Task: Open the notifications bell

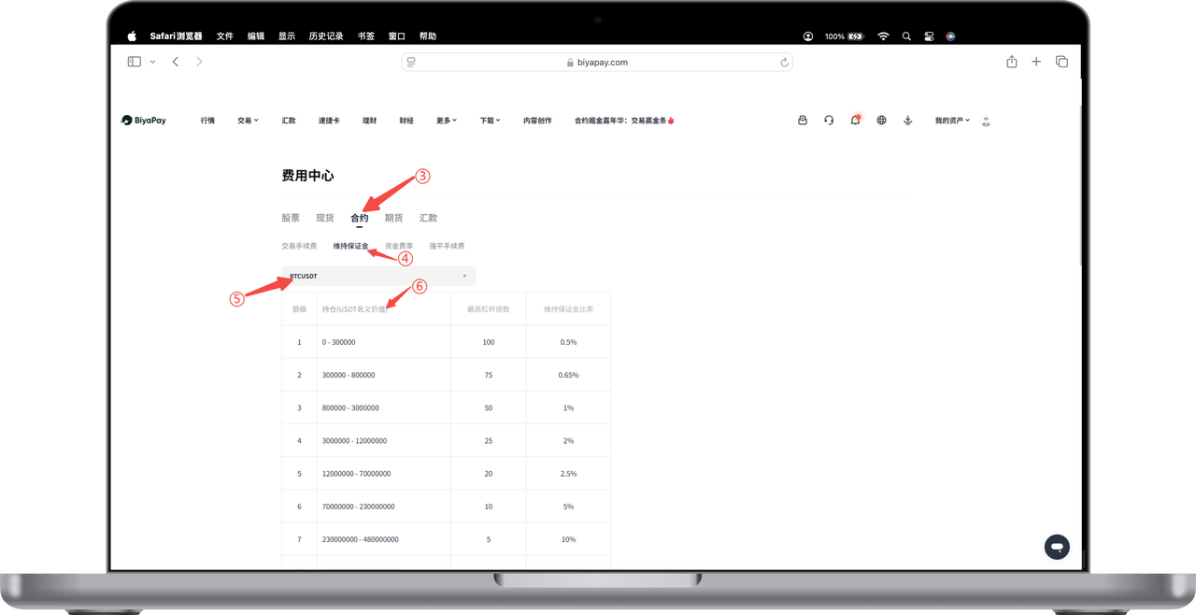Action: click(855, 121)
